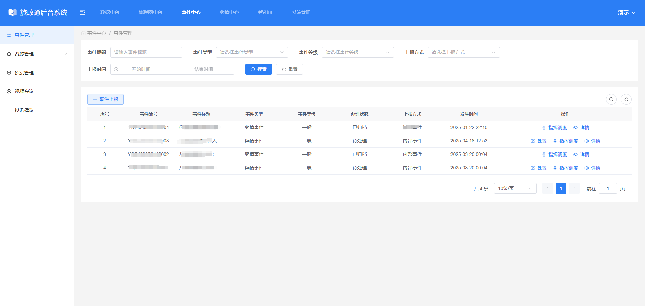Click the 重置 button
The height and width of the screenshot is (306, 645).
point(290,69)
